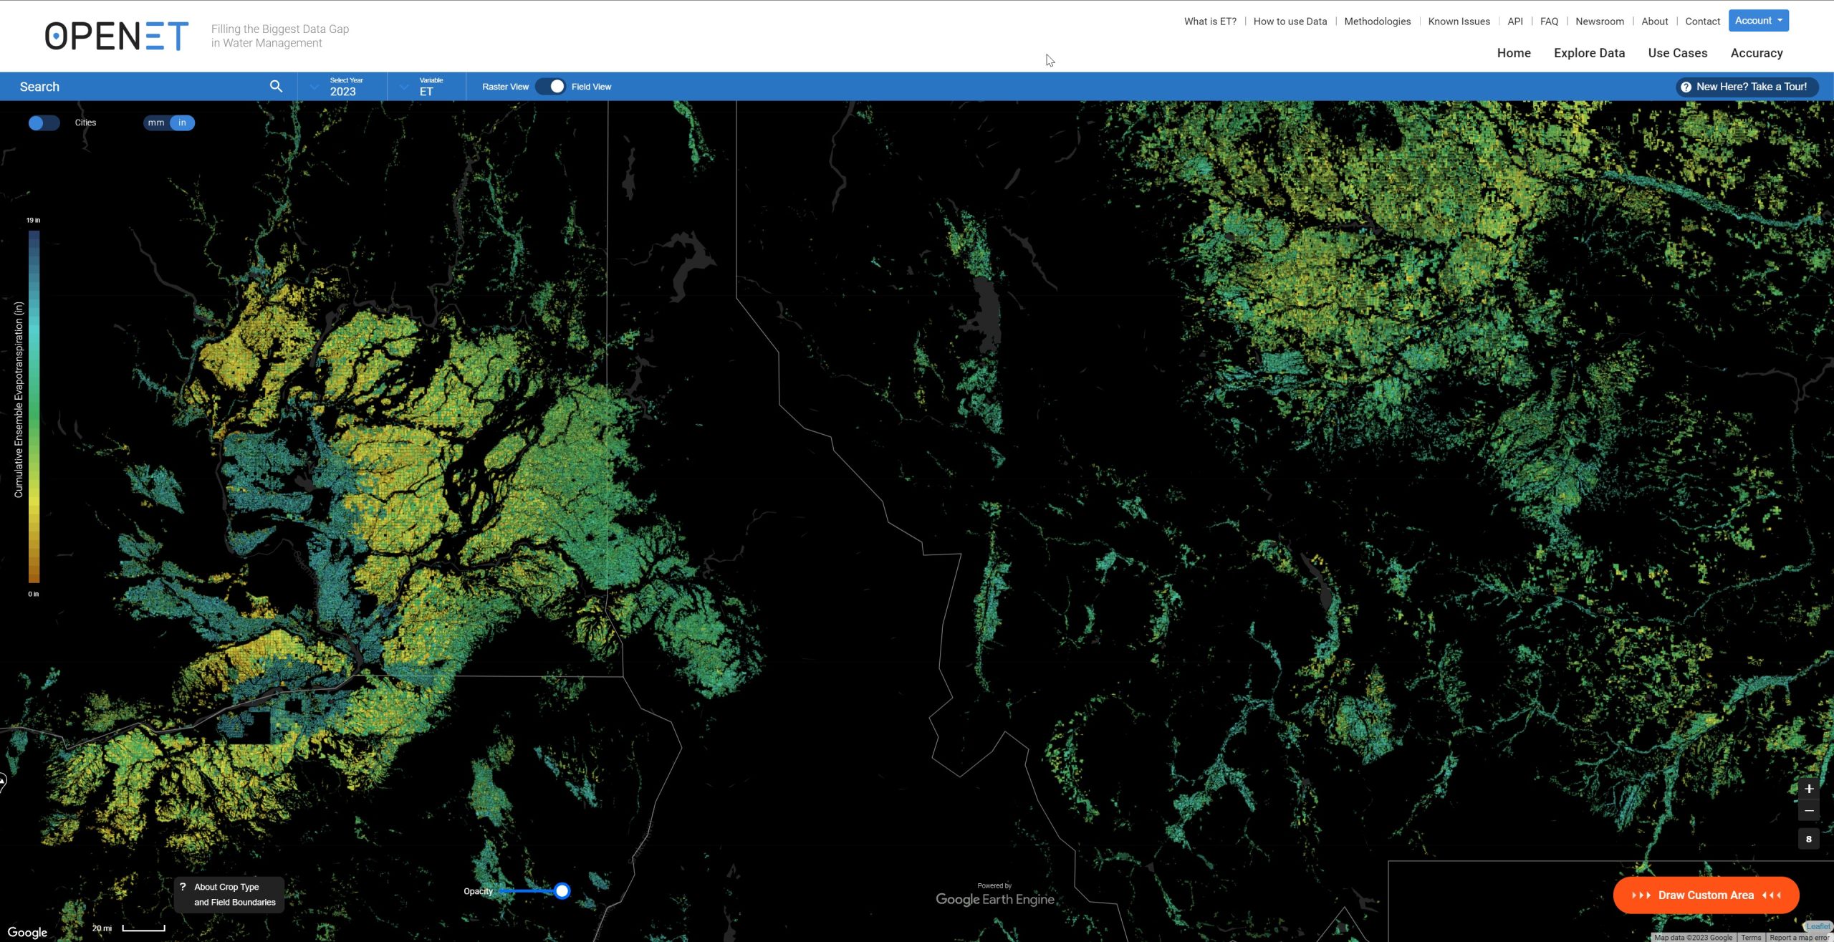
Task: Go to the Explore Data menu
Action: 1589,53
